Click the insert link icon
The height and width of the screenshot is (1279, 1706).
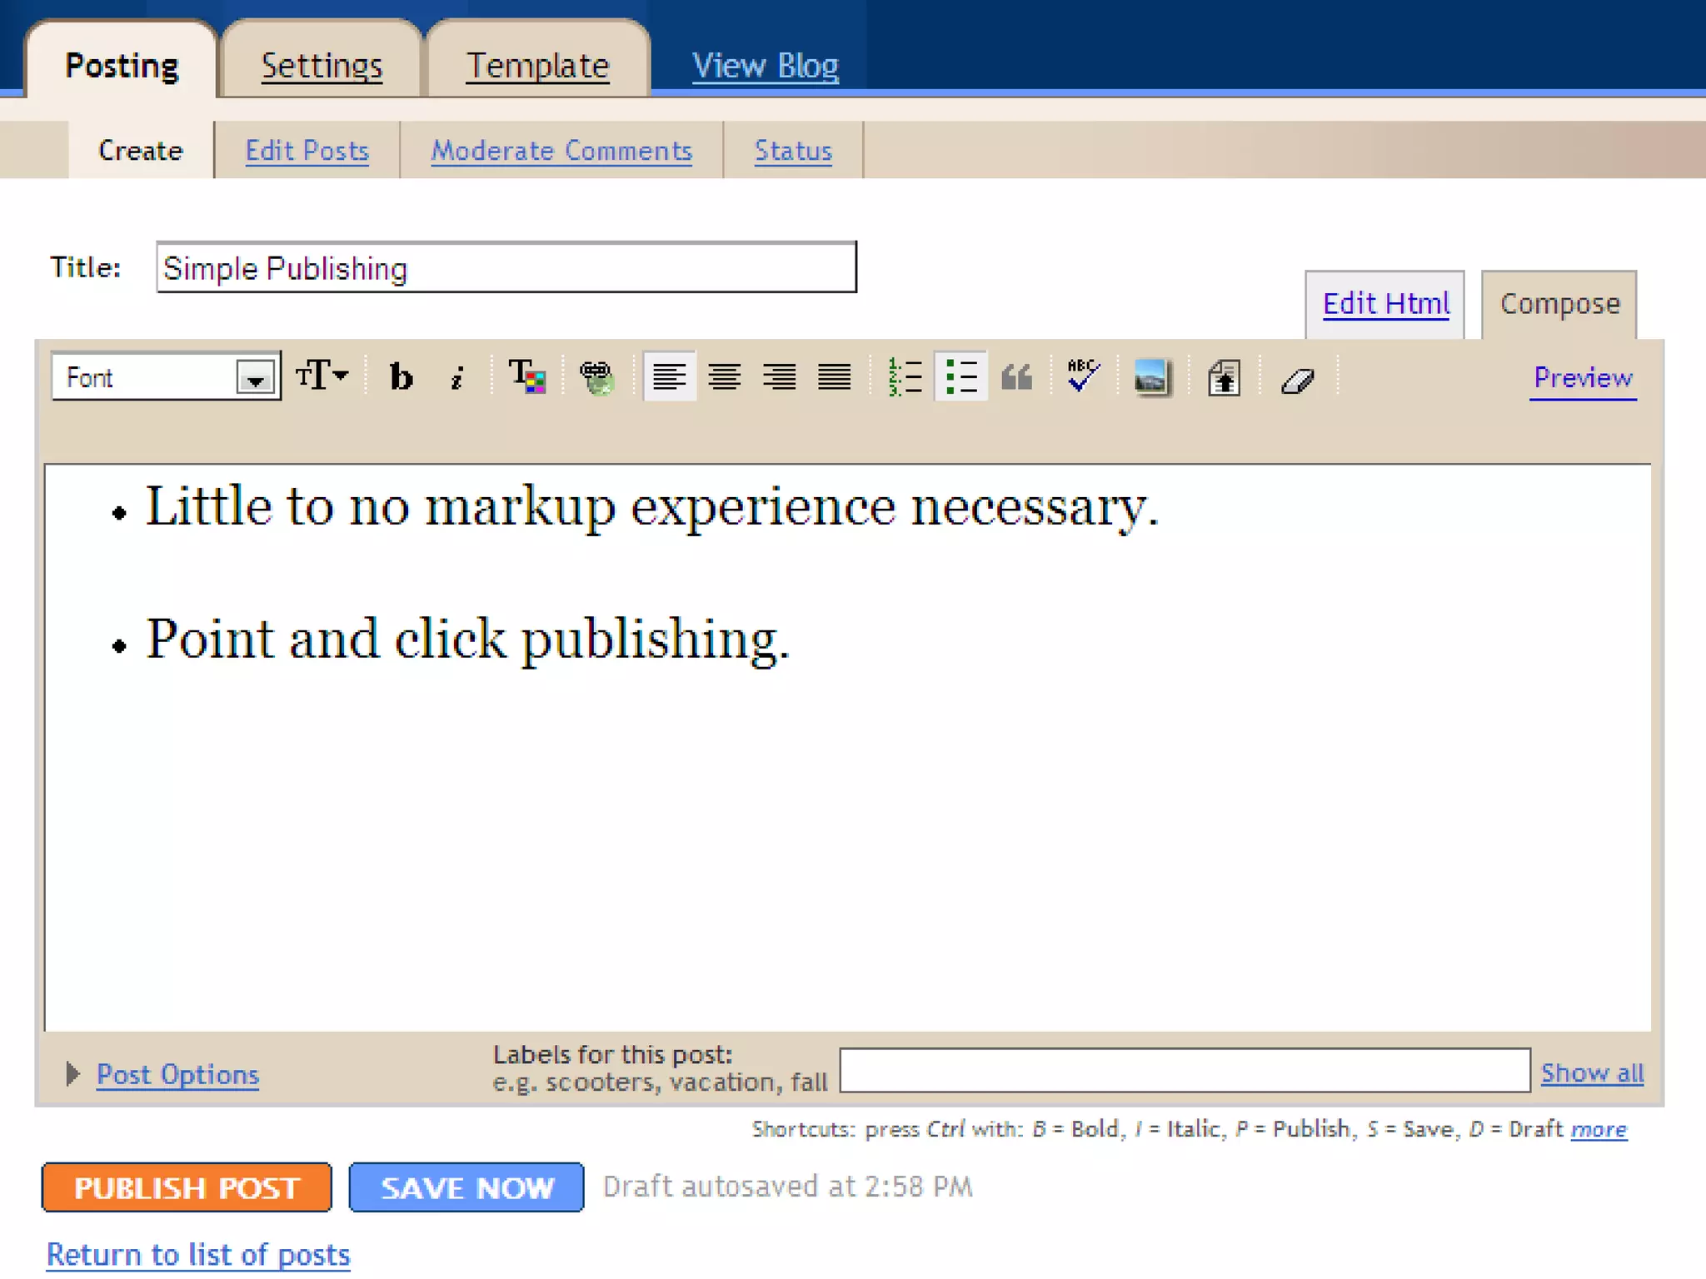coord(596,377)
